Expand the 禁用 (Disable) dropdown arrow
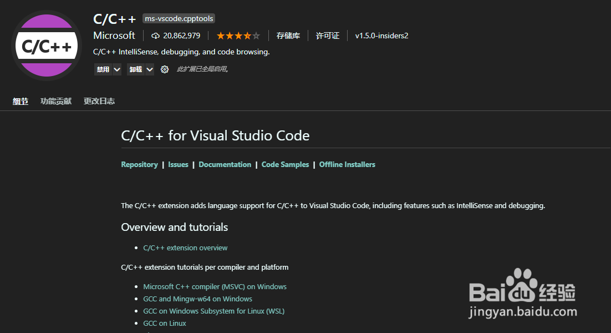Image resolution: width=611 pixels, height=333 pixels. click(x=117, y=69)
